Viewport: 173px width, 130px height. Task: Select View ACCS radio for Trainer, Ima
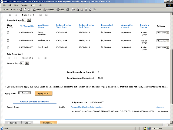click(8, 41)
